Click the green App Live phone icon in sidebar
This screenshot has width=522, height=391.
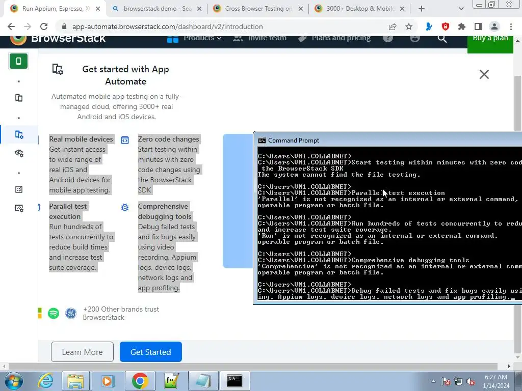[x=18, y=61]
